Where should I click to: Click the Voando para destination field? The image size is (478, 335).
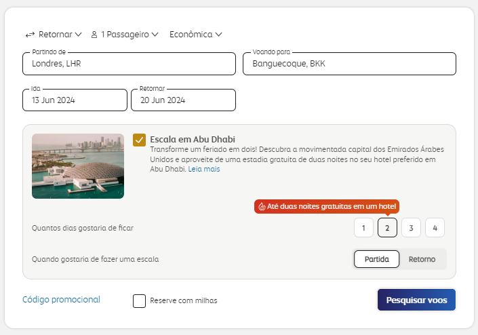pyautogui.click(x=349, y=64)
